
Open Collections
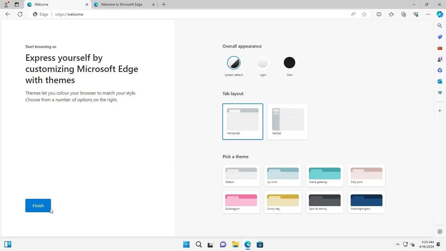click(x=404, y=14)
